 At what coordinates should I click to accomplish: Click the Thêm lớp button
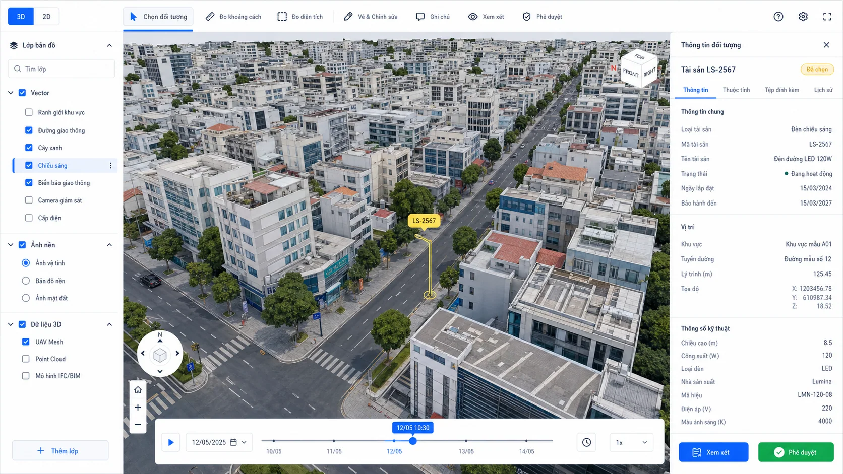(61, 451)
